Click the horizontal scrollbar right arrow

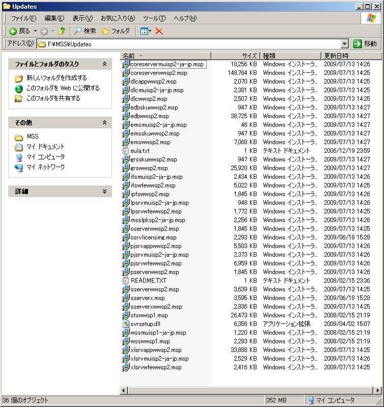click(x=378, y=391)
